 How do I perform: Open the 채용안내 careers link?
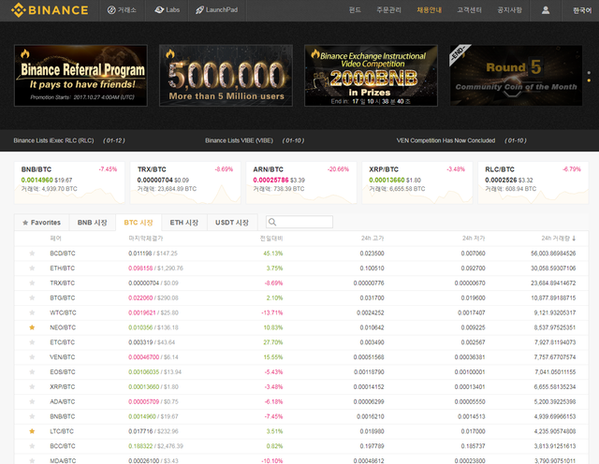[x=429, y=10]
